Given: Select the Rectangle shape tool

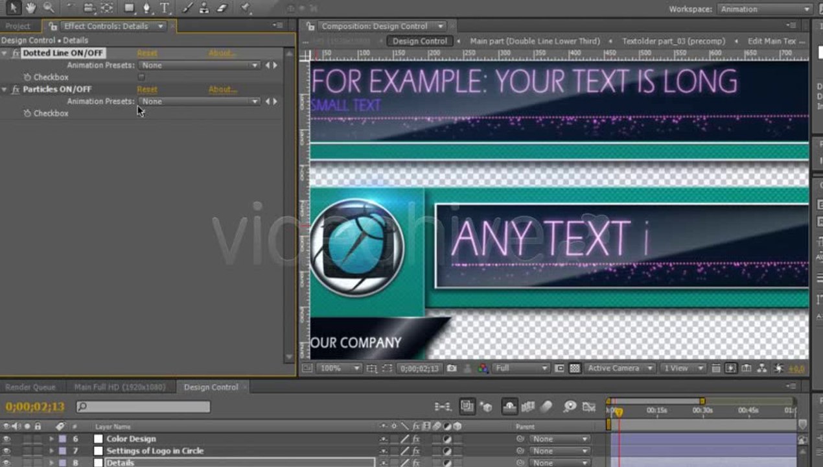Looking at the screenshot, I should pyautogui.click(x=129, y=8).
